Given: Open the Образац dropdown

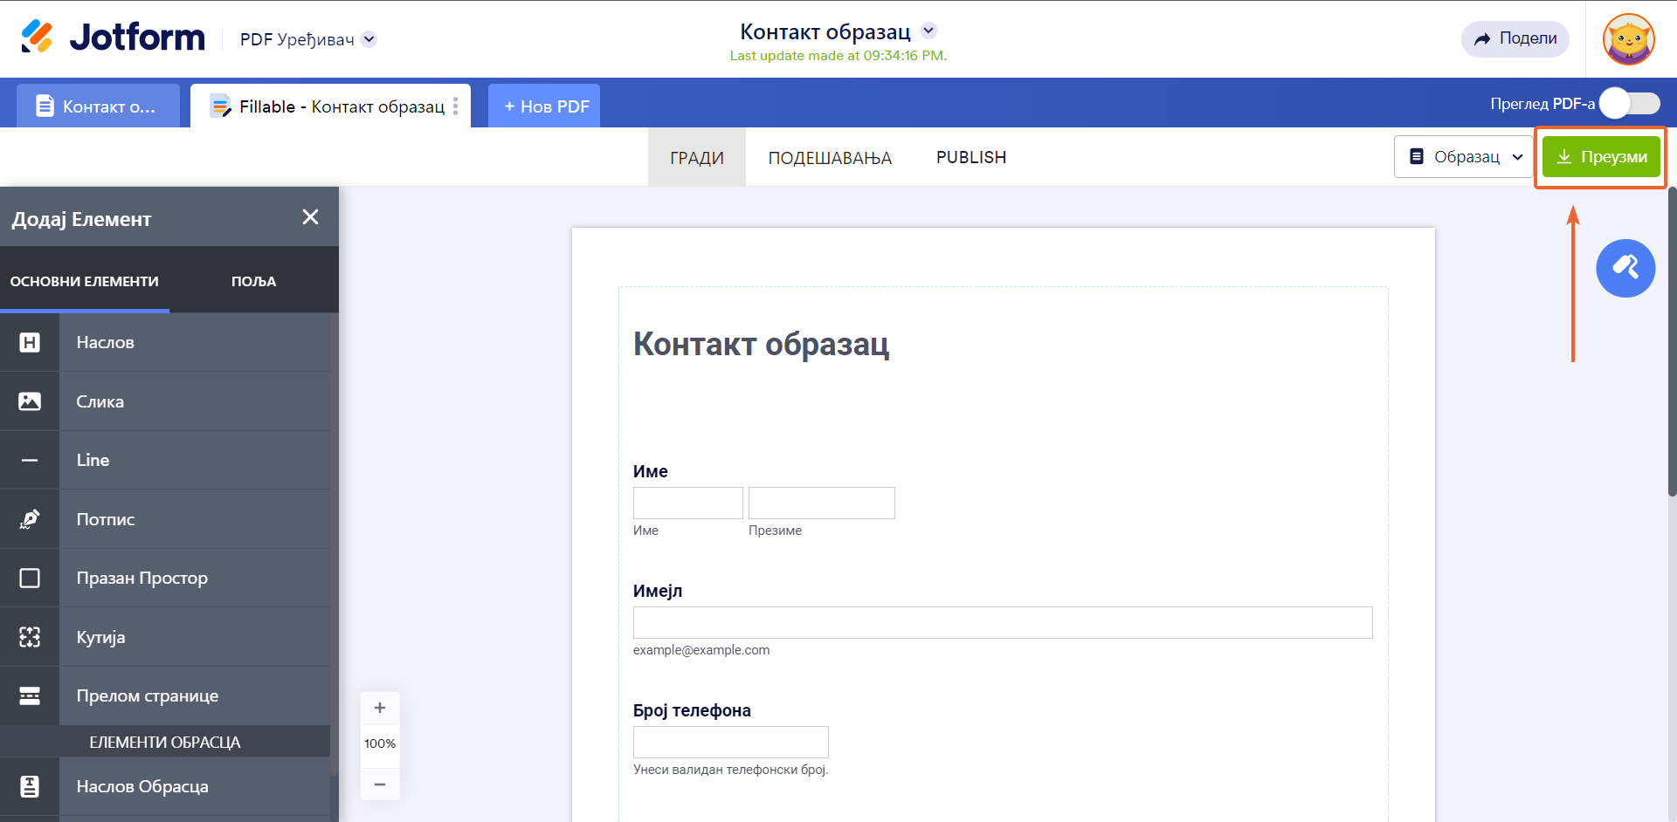Looking at the screenshot, I should click(x=1465, y=157).
